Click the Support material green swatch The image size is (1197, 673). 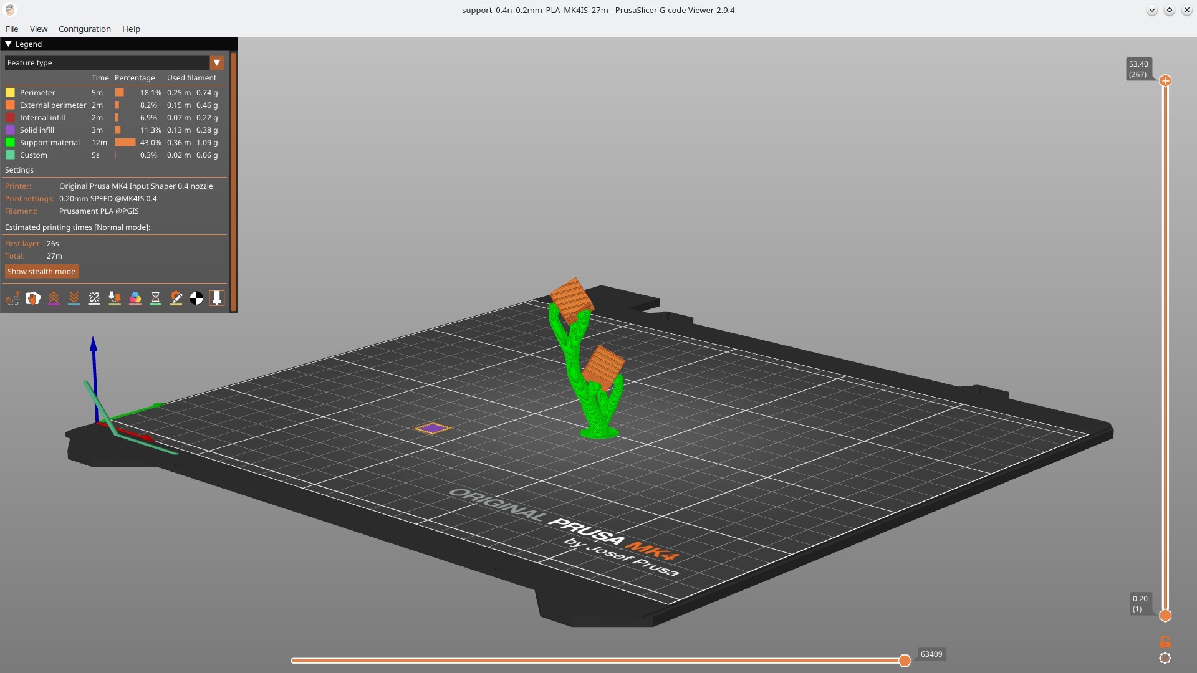click(10, 143)
